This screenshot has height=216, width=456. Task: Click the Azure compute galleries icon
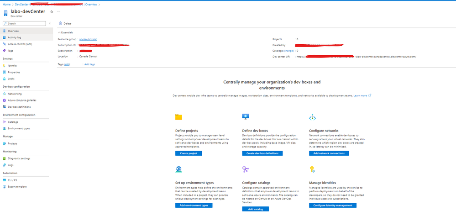tap(5, 100)
